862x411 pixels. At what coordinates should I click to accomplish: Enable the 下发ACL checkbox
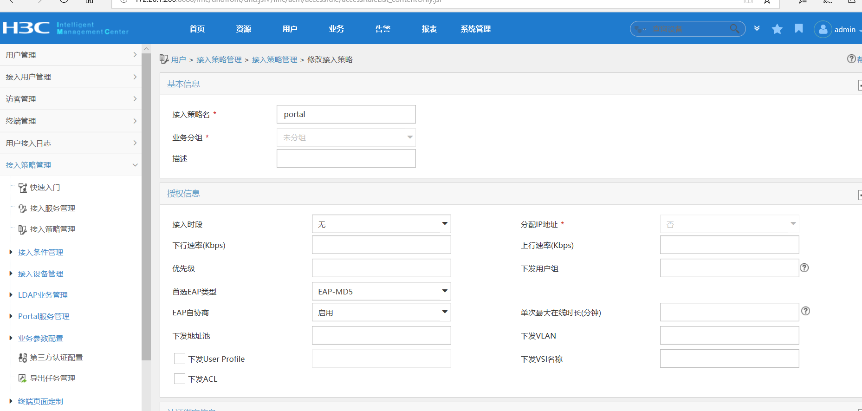pyautogui.click(x=180, y=379)
